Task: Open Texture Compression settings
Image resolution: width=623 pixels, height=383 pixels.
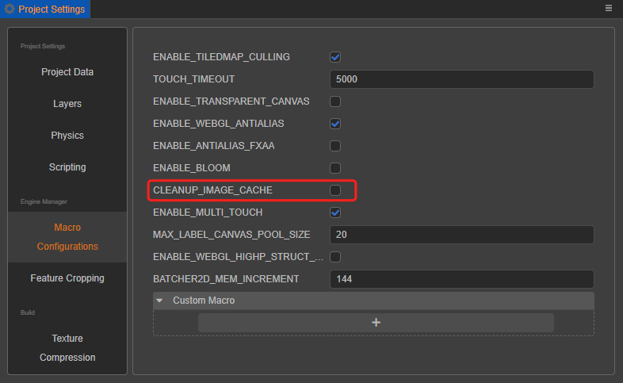Action: (x=67, y=347)
